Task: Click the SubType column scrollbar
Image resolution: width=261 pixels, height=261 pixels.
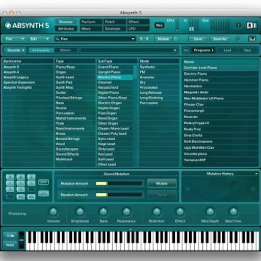Action: [x=135, y=72]
